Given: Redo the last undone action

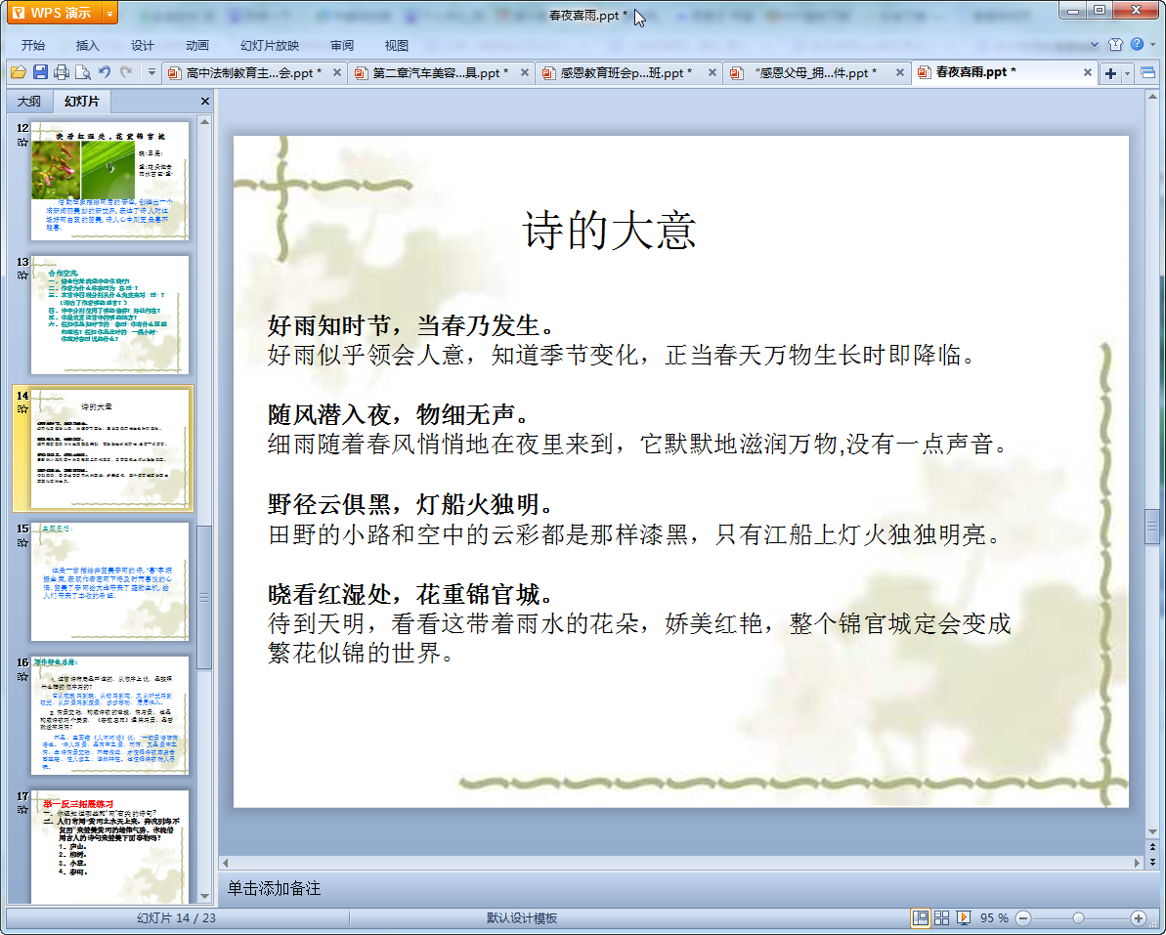Looking at the screenshot, I should (x=126, y=72).
